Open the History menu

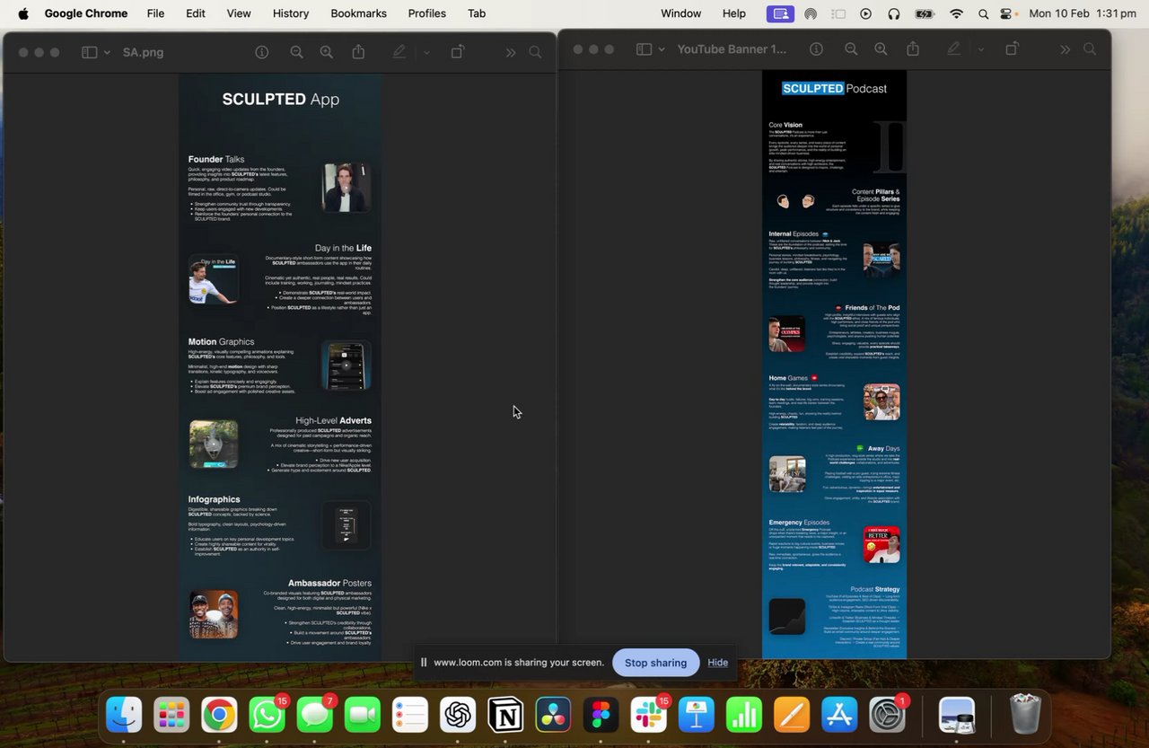(291, 13)
